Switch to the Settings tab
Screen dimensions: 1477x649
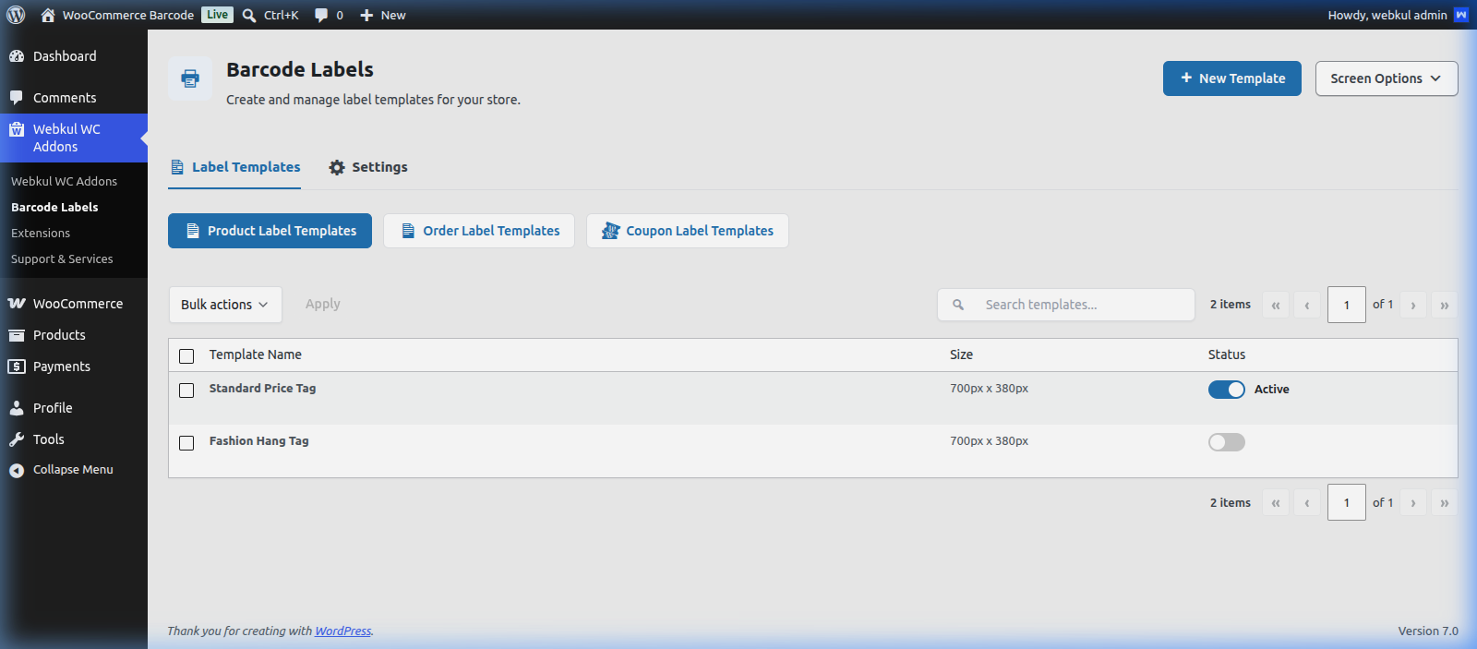(x=368, y=167)
